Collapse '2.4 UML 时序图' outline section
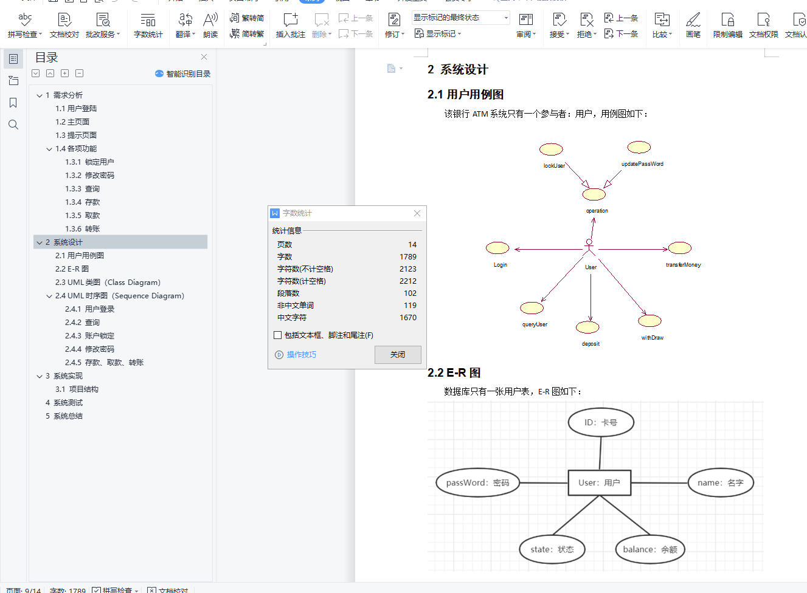807x593 pixels. coord(49,296)
